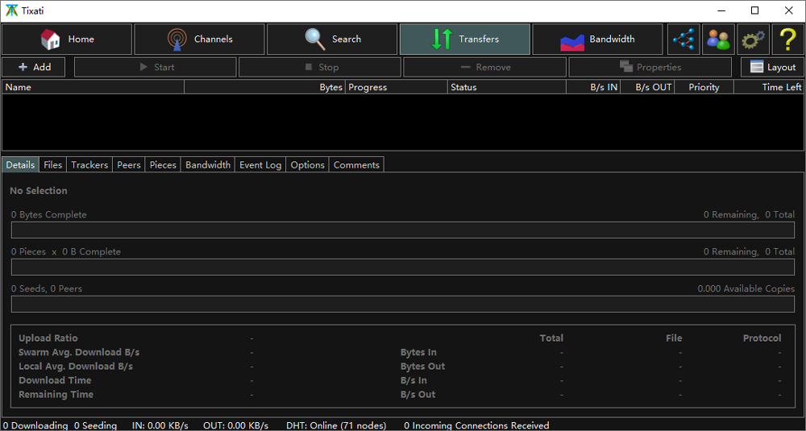Viewport: 806px width, 431px height.
Task: Open the users/peers people icon
Action: coord(719,39)
